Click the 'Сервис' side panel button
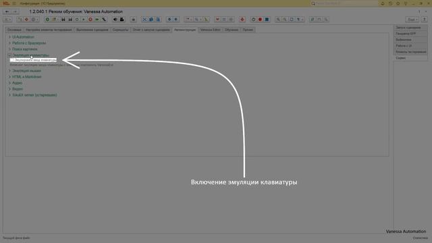The image size is (432, 243). coord(410,58)
